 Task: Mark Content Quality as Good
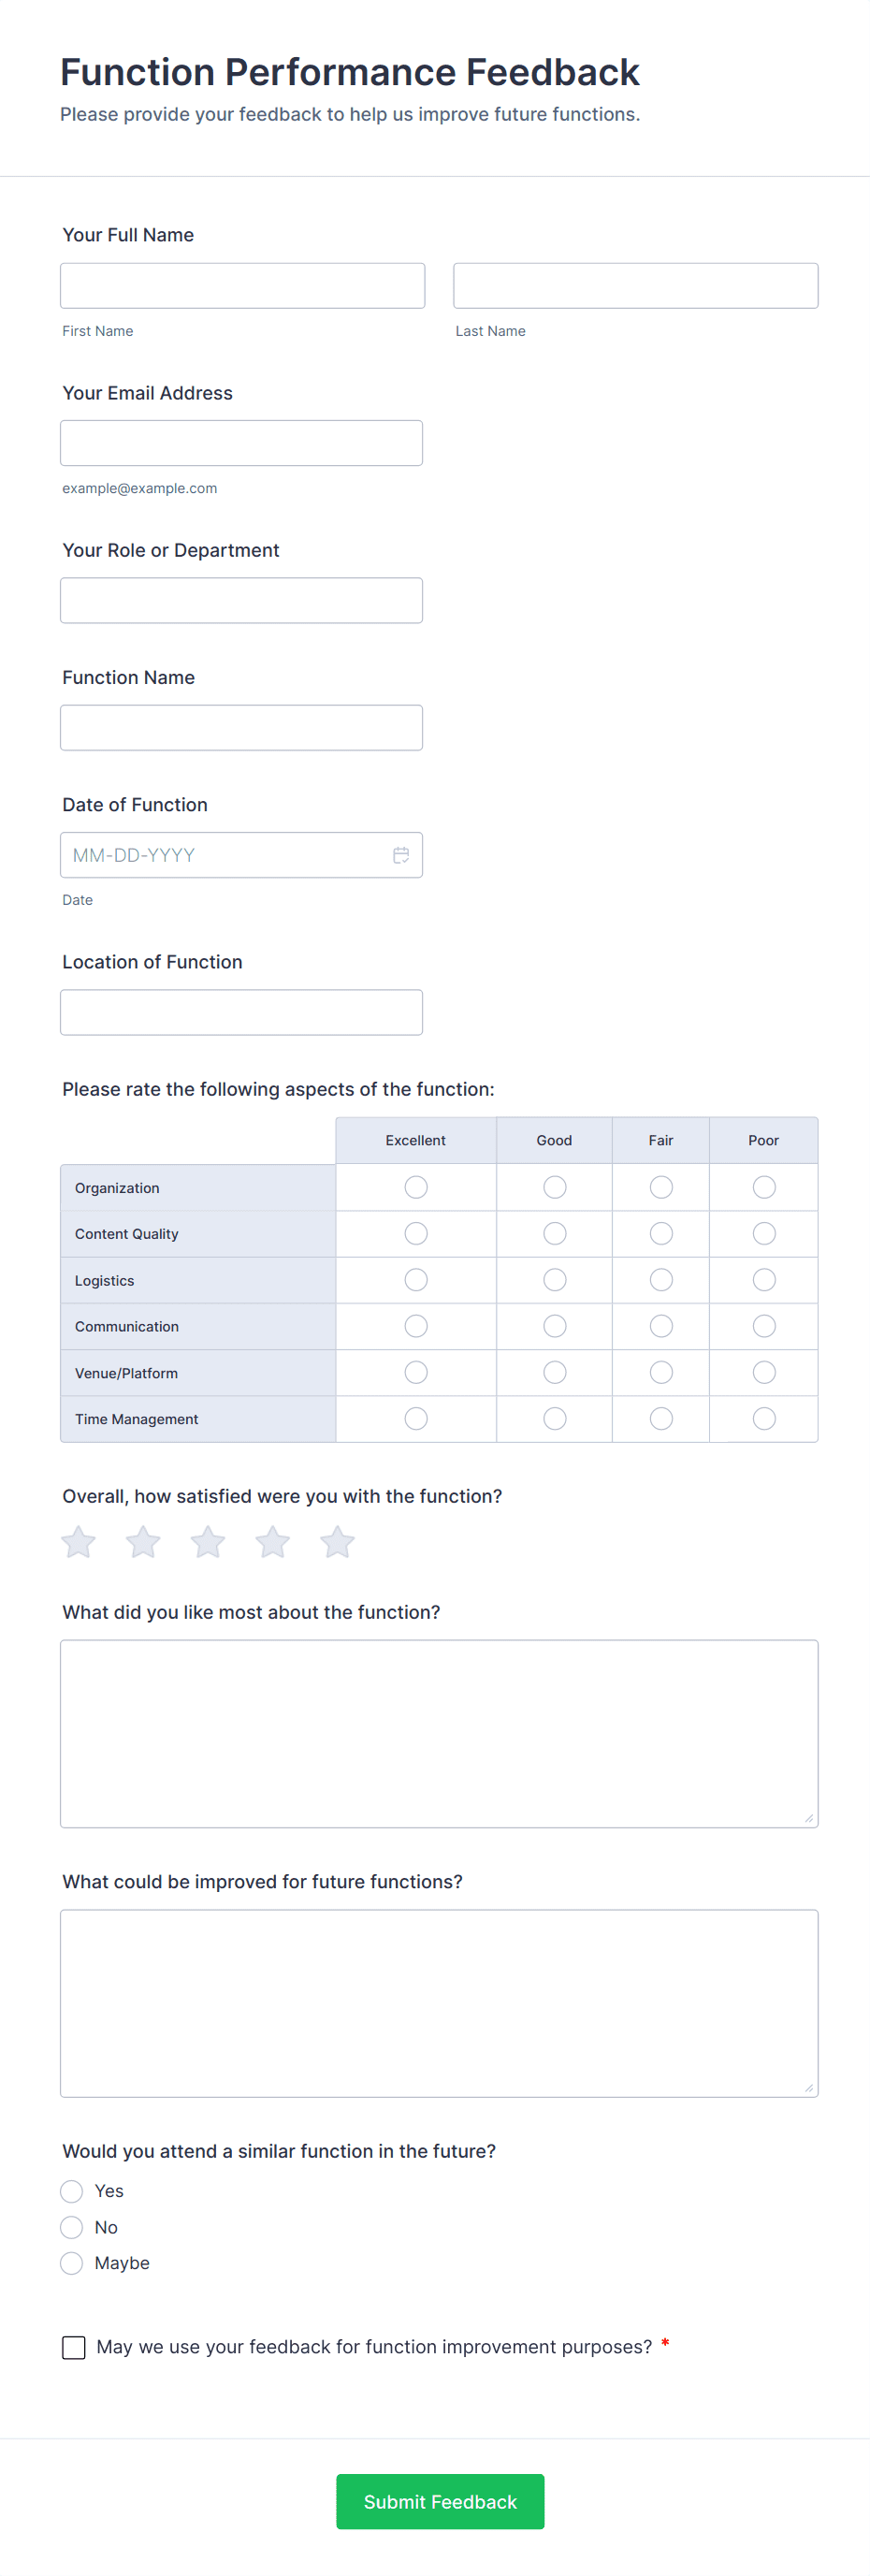pyautogui.click(x=555, y=1233)
